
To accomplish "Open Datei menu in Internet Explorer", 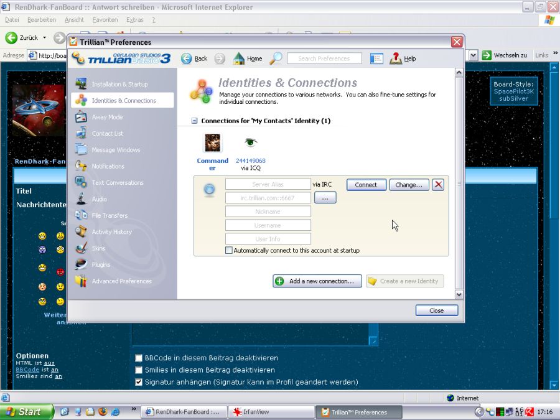I will pyautogui.click(x=12, y=20).
